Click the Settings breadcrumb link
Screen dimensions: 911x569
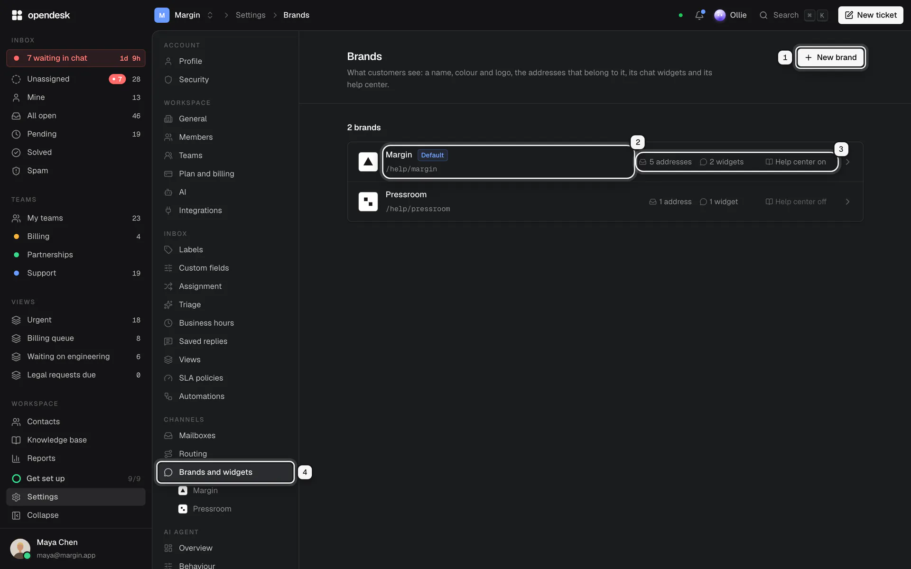[x=251, y=15]
